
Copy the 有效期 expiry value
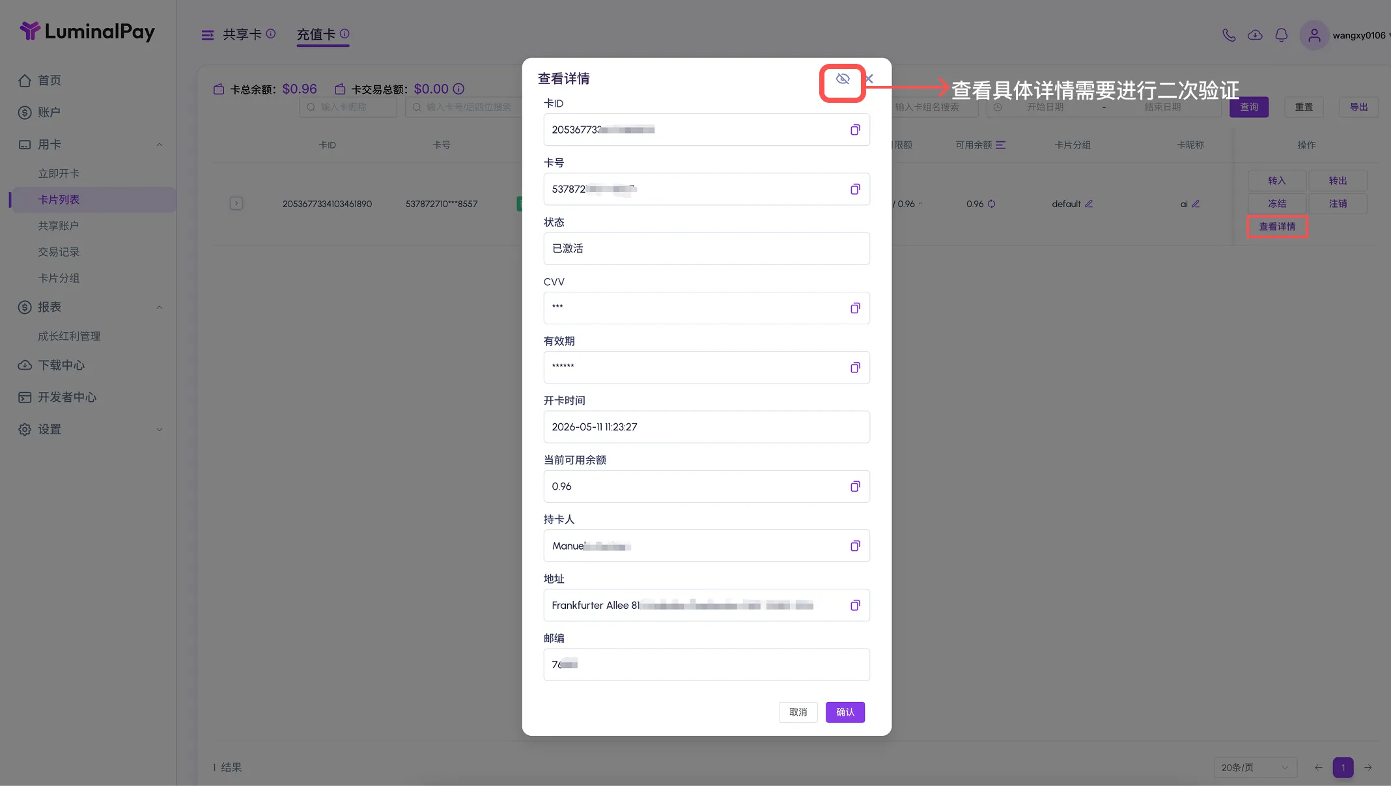point(855,367)
